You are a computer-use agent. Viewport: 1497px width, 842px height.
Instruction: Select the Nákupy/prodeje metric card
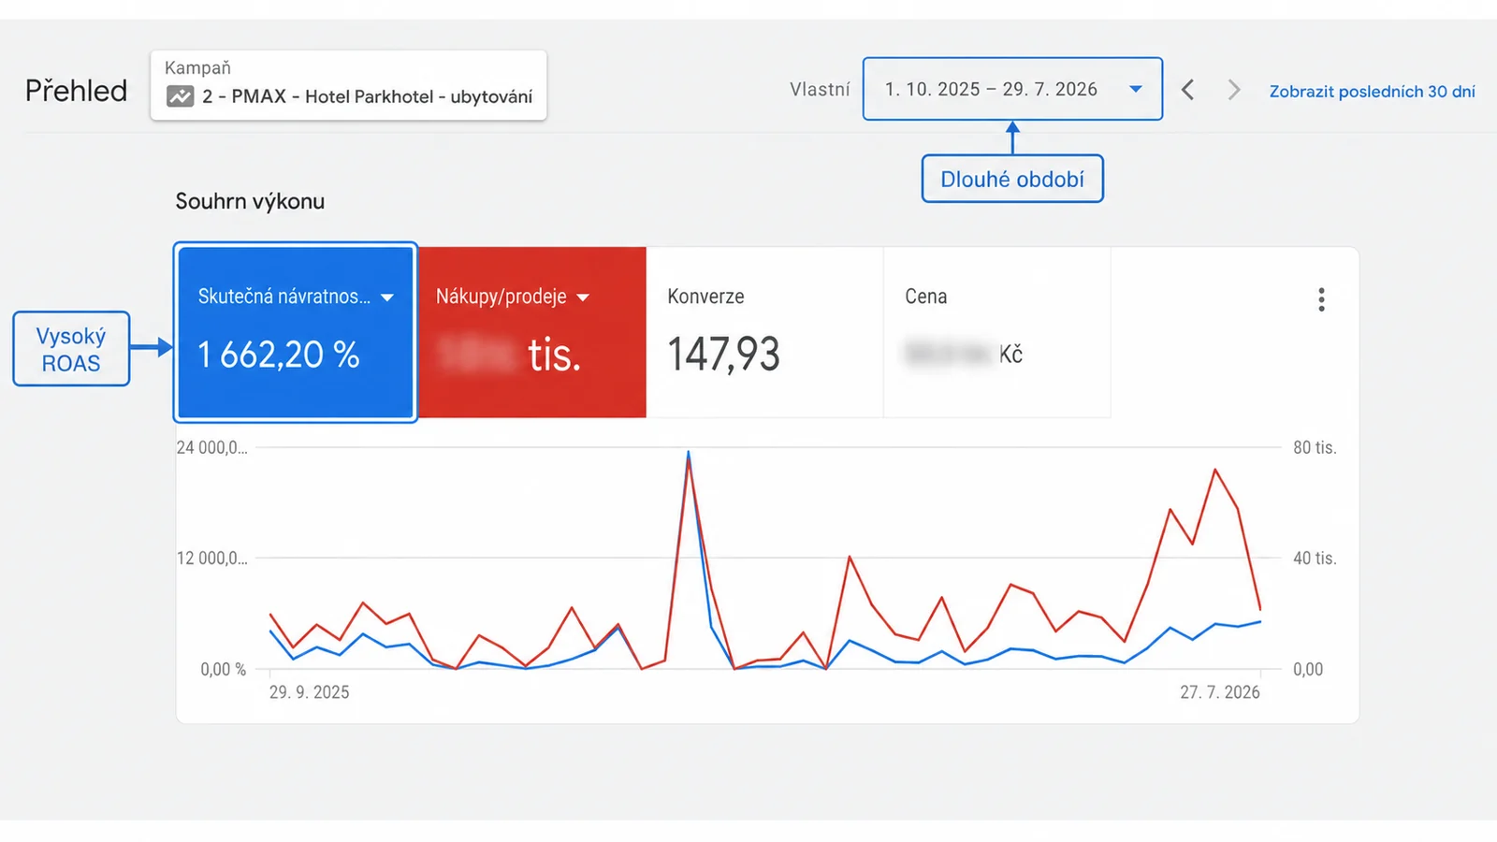(531, 332)
